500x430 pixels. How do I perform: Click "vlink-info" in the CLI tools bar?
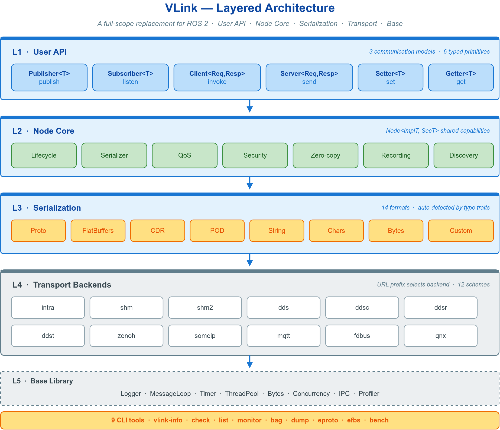168,420
